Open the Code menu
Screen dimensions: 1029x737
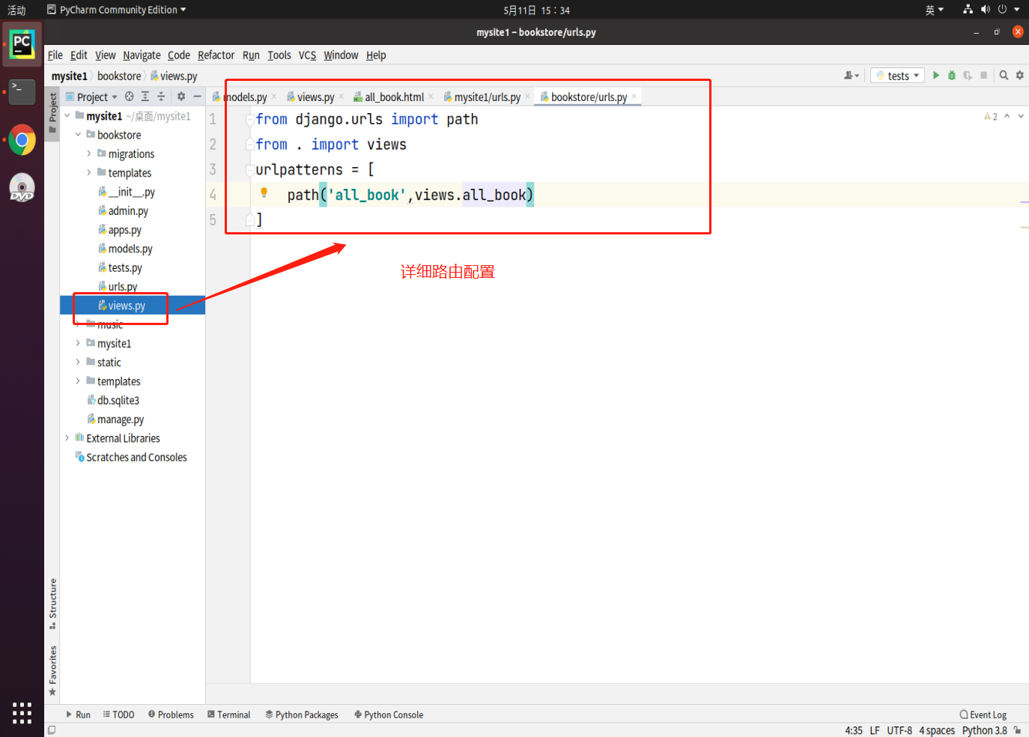click(179, 55)
